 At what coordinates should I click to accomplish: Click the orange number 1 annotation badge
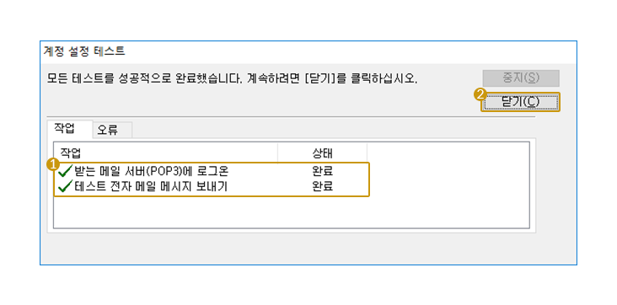(x=53, y=163)
